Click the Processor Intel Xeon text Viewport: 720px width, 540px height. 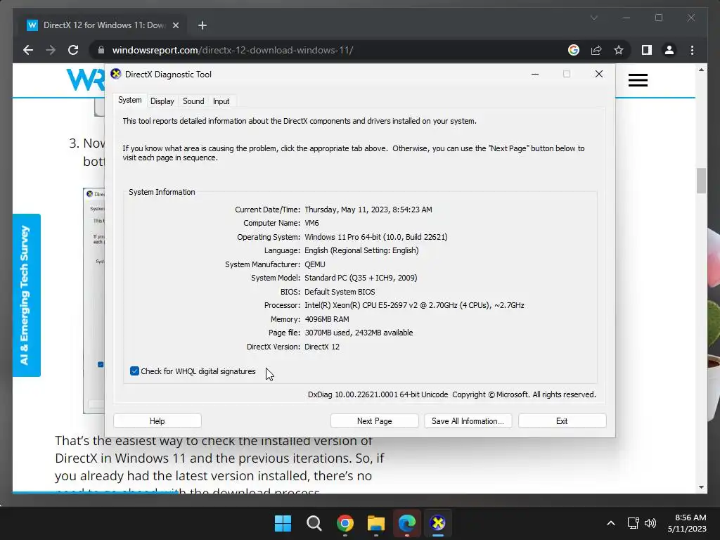point(414,305)
